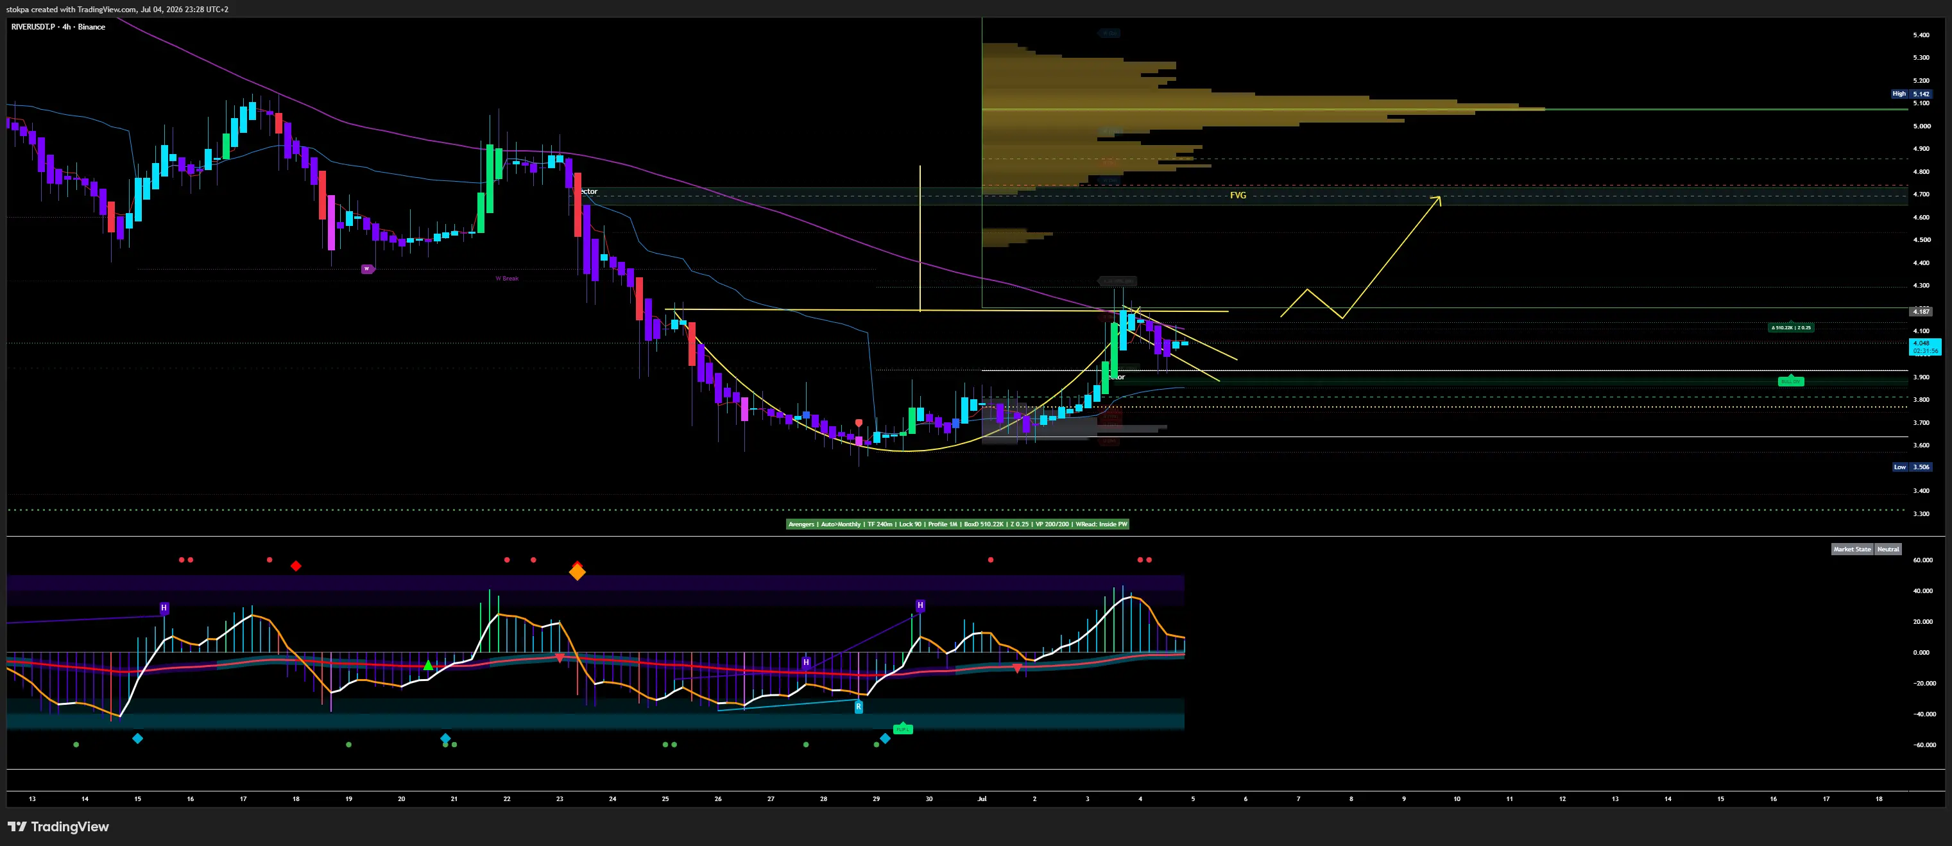Click the green up-triangle signal in the oscillator
The width and height of the screenshot is (1952, 846).
(x=428, y=665)
